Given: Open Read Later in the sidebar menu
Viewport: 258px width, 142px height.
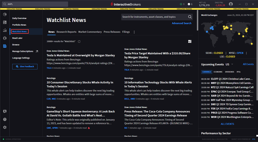Looking at the screenshot, I should tap(17, 38).
